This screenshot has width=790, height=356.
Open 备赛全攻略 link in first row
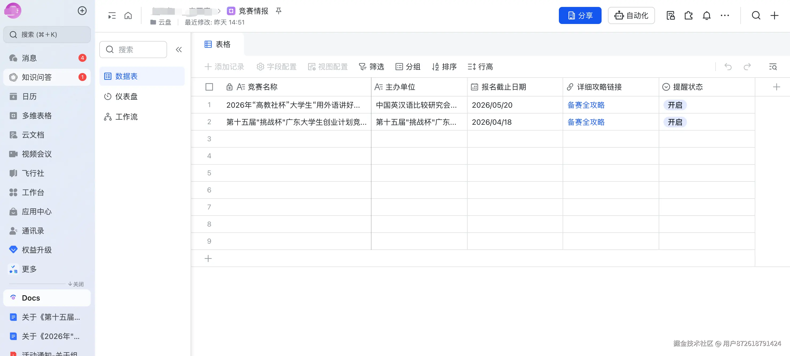pos(586,105)
